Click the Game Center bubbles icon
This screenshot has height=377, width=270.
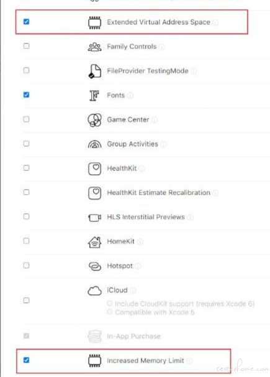coord(94,119)
